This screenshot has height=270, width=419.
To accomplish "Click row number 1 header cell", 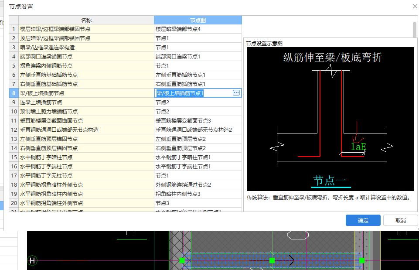I will coord(14,29).
